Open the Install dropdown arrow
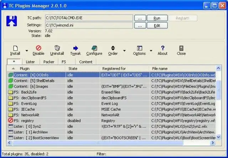The height and width of the screenshot is (158, 228). point(27,51)
